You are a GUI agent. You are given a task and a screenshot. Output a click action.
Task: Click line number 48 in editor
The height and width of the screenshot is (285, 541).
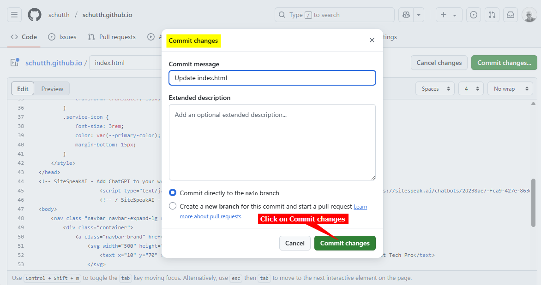21,218
